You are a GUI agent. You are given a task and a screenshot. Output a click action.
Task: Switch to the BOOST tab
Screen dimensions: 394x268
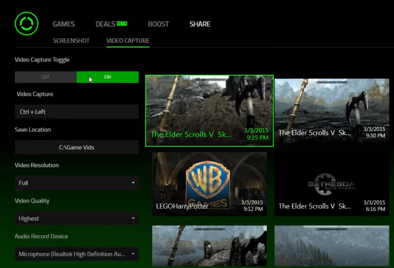pyautogui.click(x=158, y=24)
